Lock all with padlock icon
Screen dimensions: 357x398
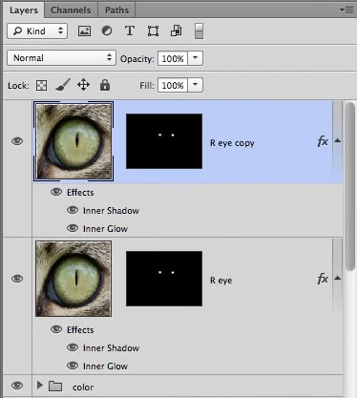[105, 85]
